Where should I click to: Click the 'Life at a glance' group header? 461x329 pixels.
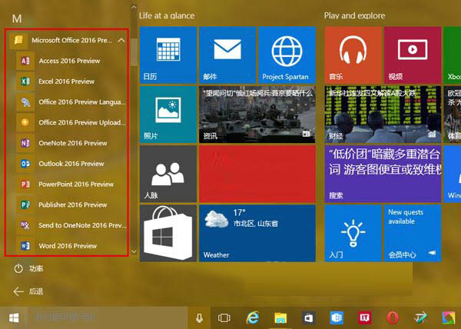pyautogui.click(x=167, y=15)
